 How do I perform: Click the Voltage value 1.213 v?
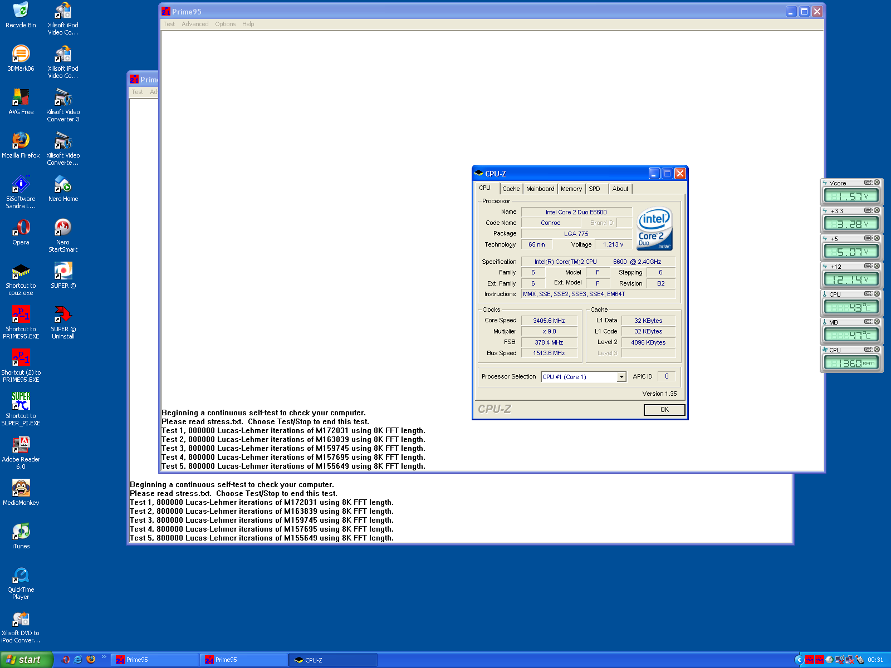pyautogui.click(x=613, y=244)
